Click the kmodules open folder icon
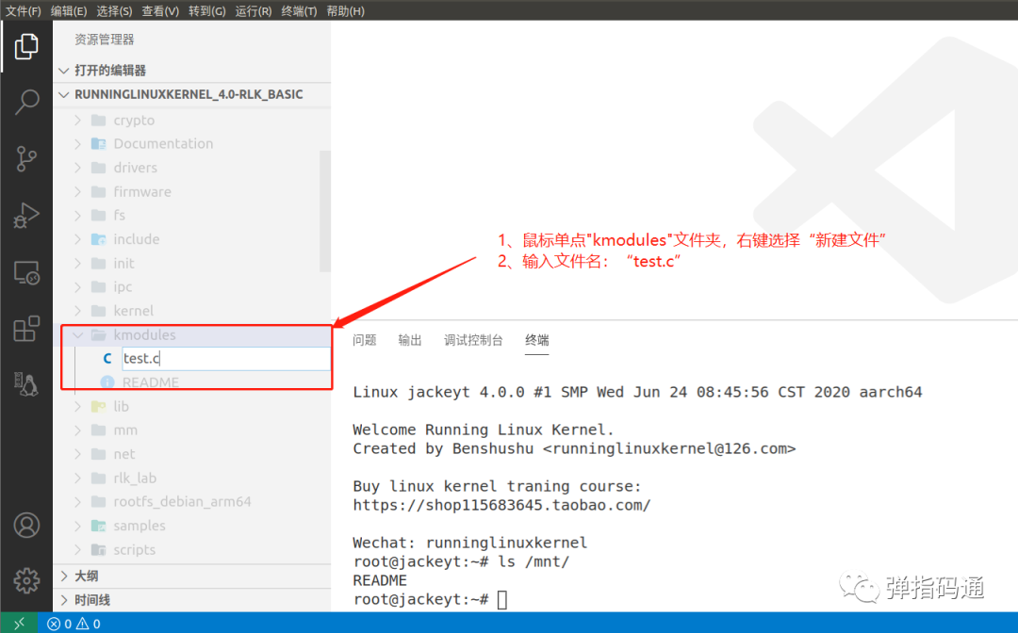1018x633 pixels. point(99,334)
